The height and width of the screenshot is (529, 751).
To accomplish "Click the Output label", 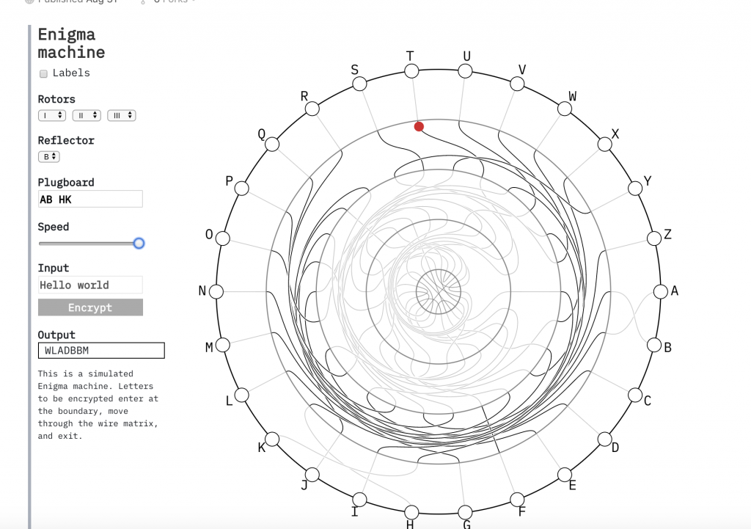I will click(x=56, y=335).
